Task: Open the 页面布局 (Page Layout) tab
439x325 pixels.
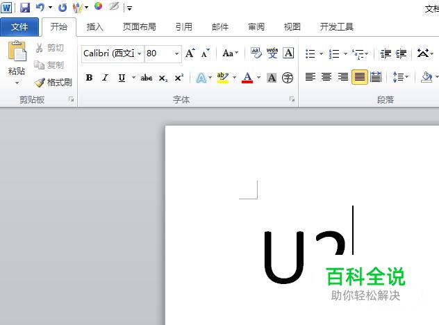Action: (140, 27)
